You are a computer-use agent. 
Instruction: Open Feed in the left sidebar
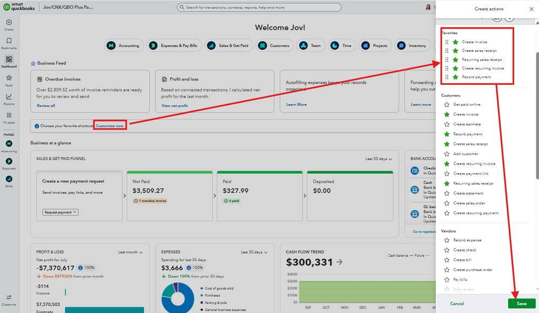(9, 80)
